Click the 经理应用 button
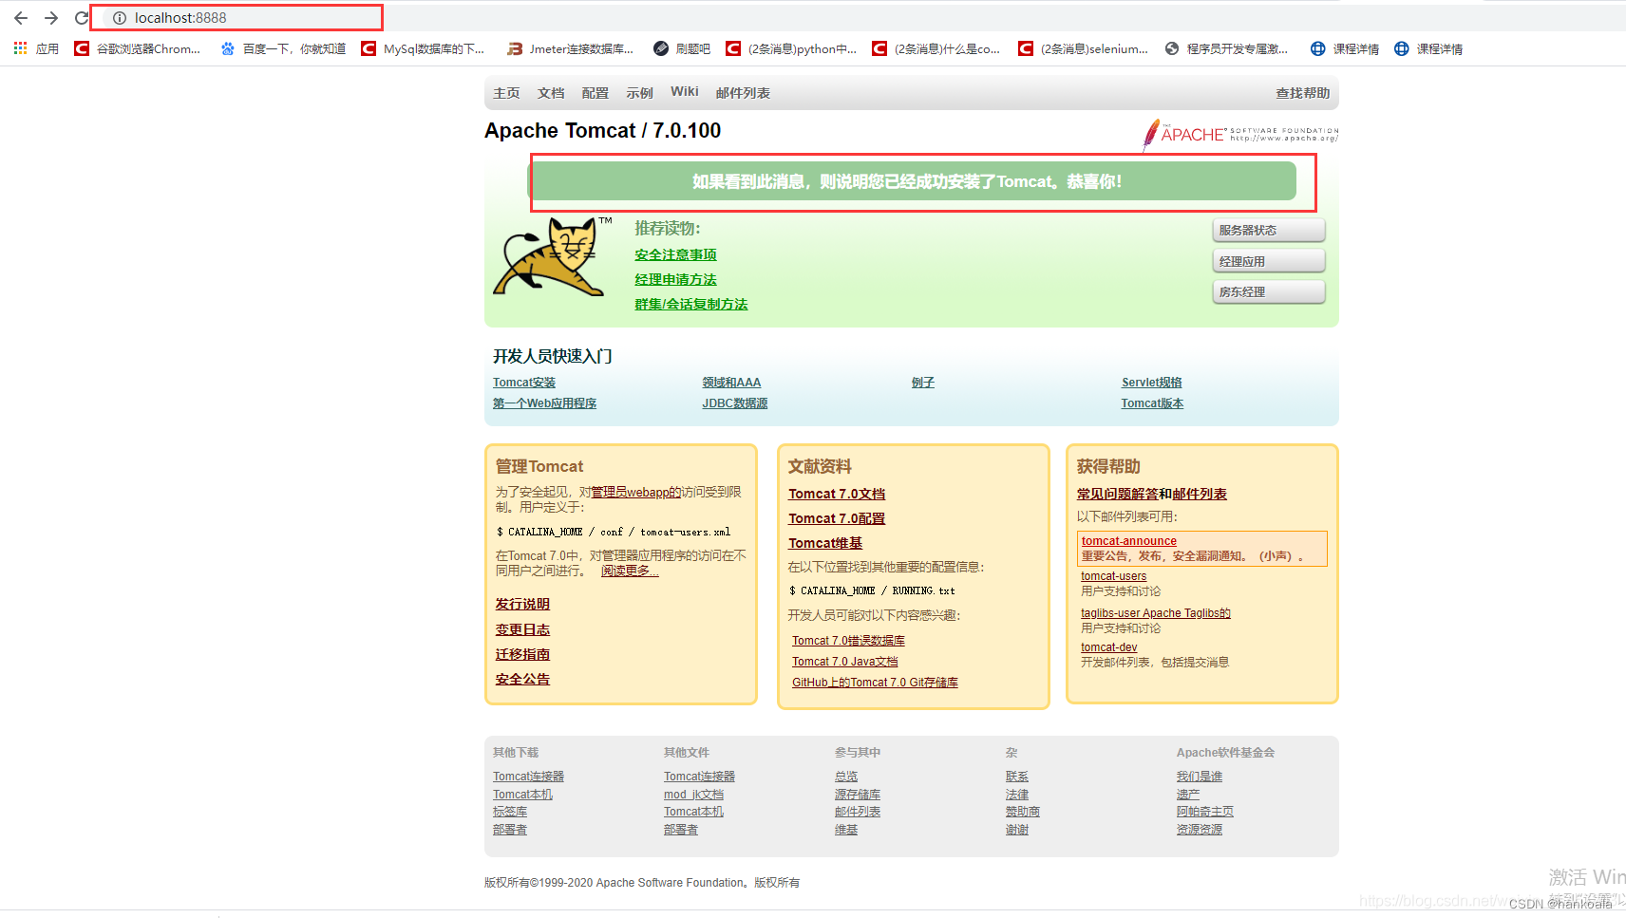Screen dimensions: 1626x918 pos(1269,261)
